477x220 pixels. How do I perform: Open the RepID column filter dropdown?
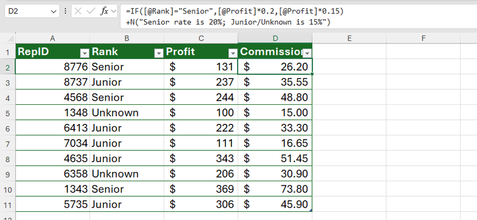click(84, 53)
